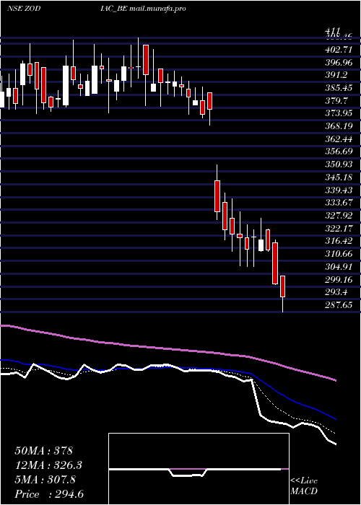Select the 391.2 price level label
Image resolution: width=361 pixels, height=505 pixels.
tap(336, 75)
